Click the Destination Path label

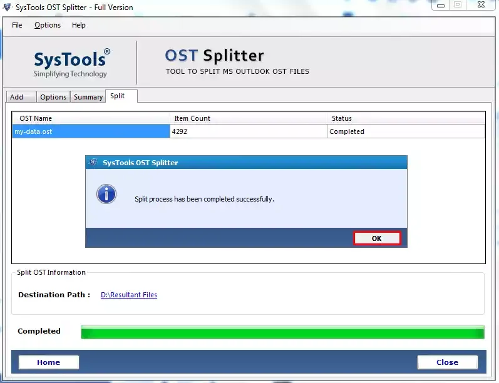(54, 295)
